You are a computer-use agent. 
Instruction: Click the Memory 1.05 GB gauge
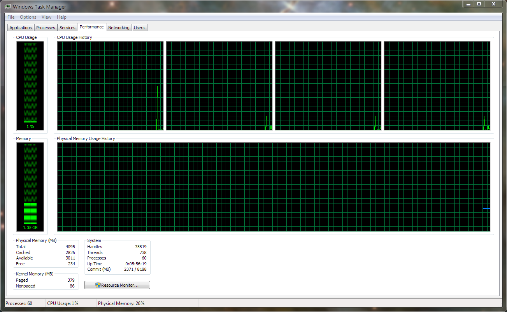[30, 187]
